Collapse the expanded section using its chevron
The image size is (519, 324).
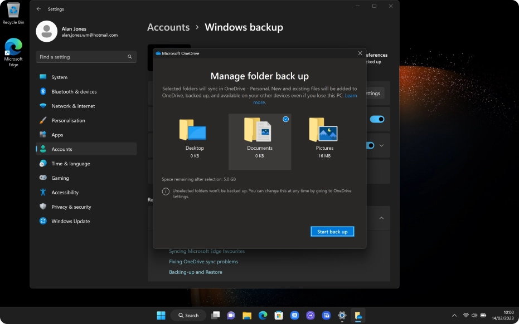click(x=381, y=218)
